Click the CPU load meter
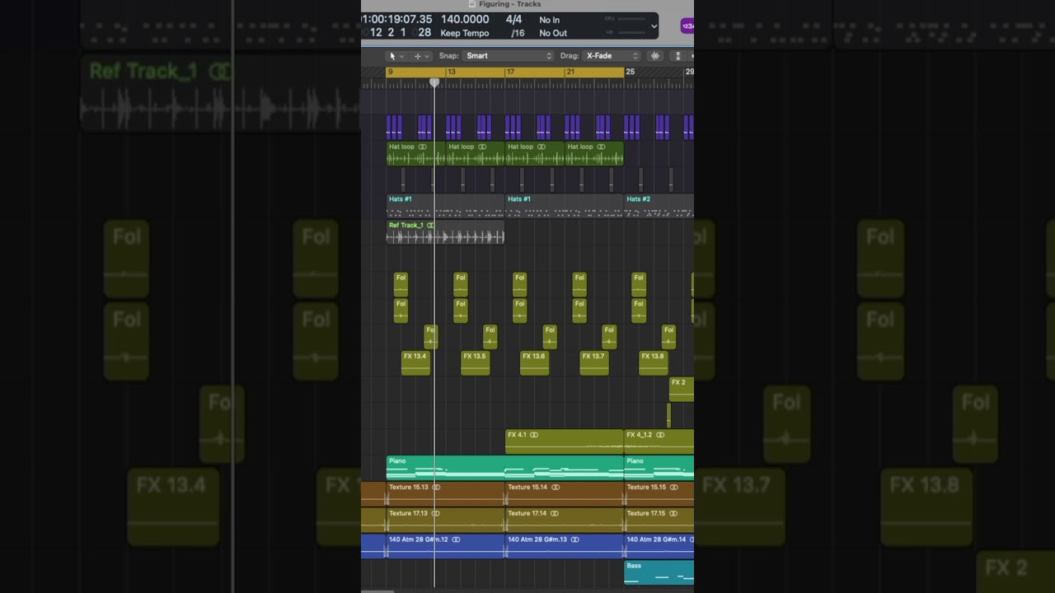 (x=625, y=19)
